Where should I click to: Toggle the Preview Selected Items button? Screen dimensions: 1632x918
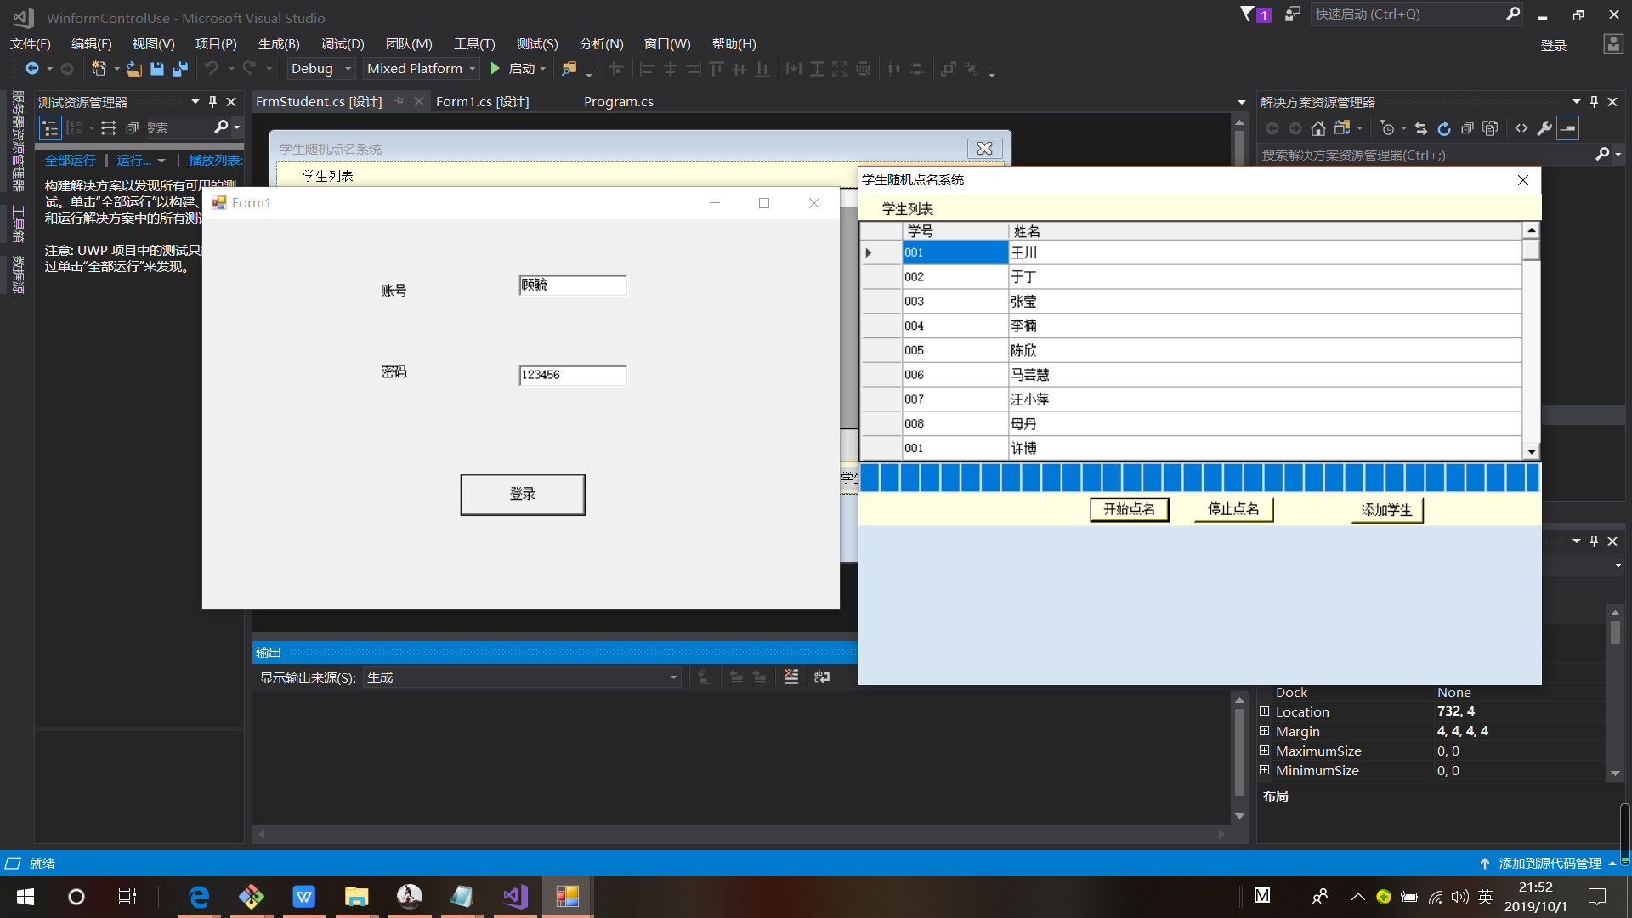1568,128
